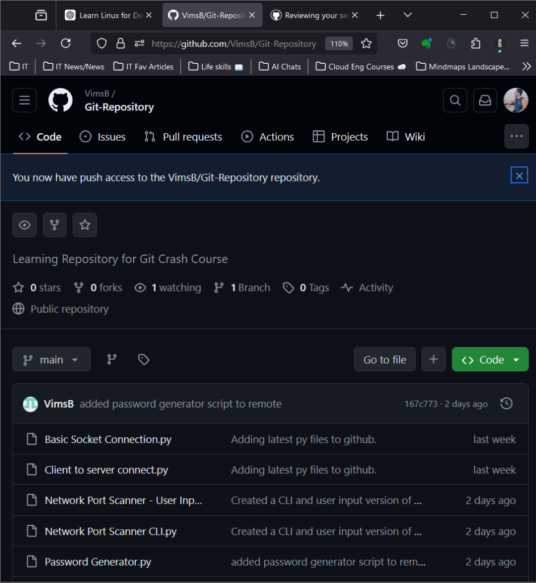List all tabs with the chevron
Screen dimensions: 536x583
point(408,15)
